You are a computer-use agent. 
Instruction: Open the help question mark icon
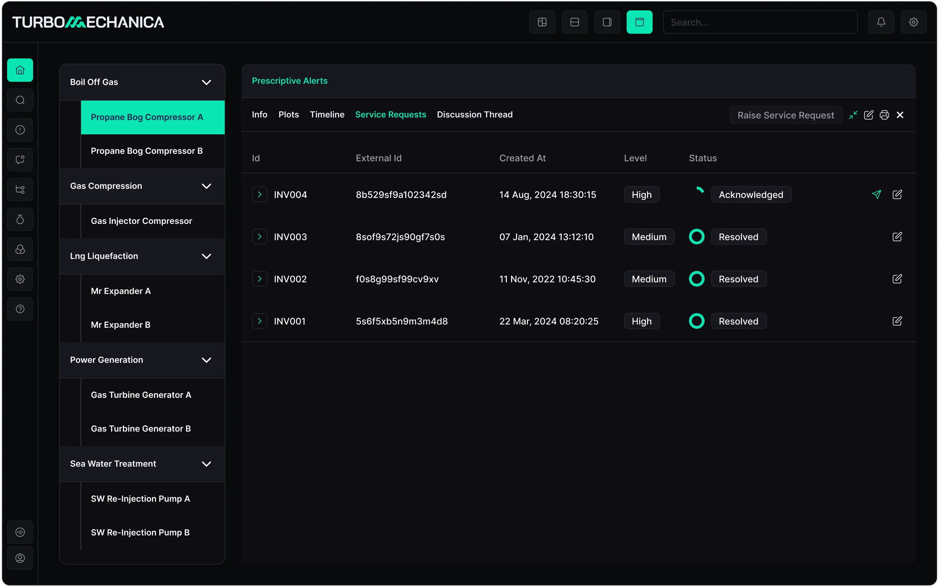click(x=20, y=309)
